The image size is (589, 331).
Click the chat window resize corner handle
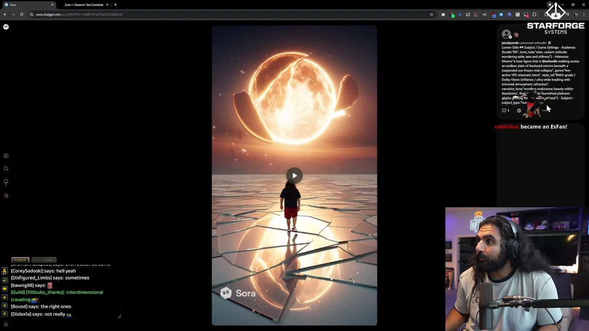click(119, 316)
